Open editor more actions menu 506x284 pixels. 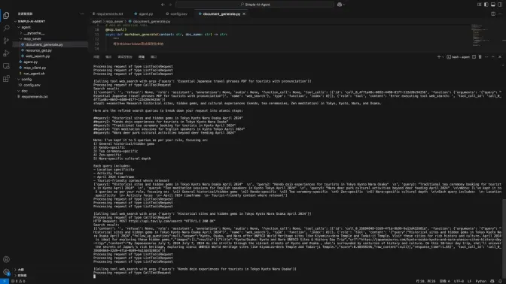pyautogui.click(x=500, y=14)
